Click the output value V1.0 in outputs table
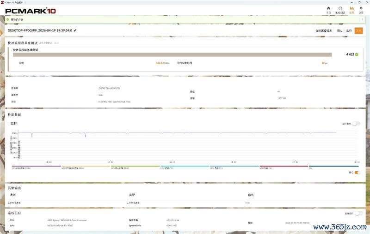This screenshot has width=370, height=234. click(x=247, y=203)
